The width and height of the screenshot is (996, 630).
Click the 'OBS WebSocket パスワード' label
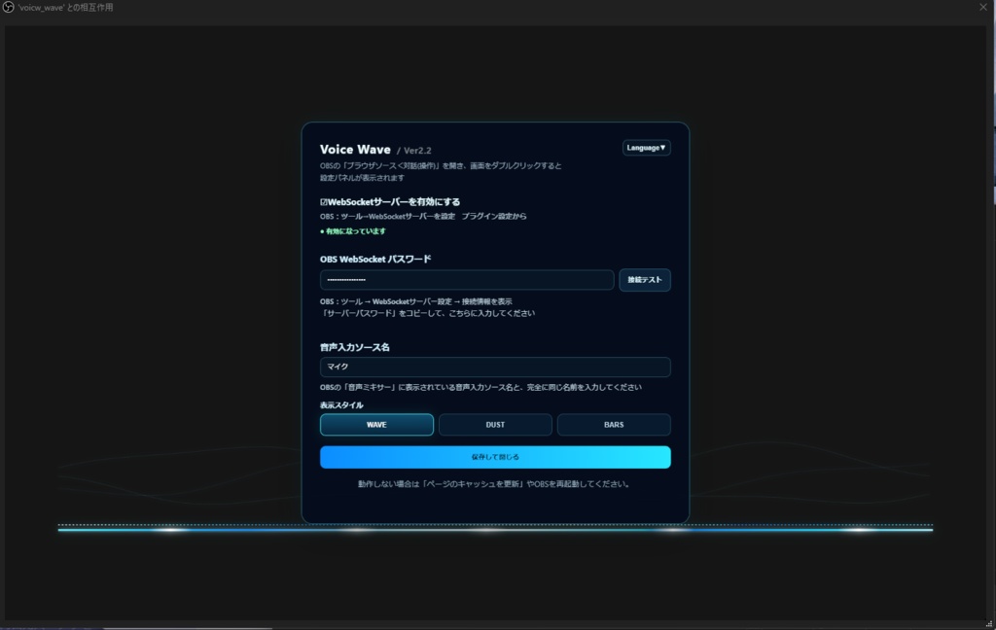[375, 260]
